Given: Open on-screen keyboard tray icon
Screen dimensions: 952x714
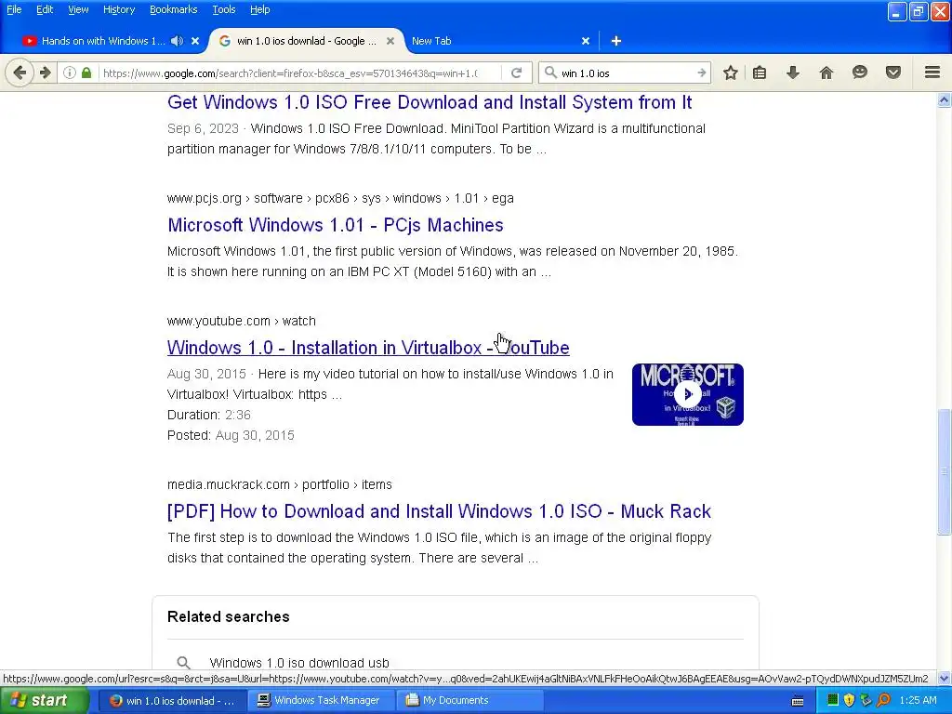Looking at the screenshot, I should click(x=798, y=701).
